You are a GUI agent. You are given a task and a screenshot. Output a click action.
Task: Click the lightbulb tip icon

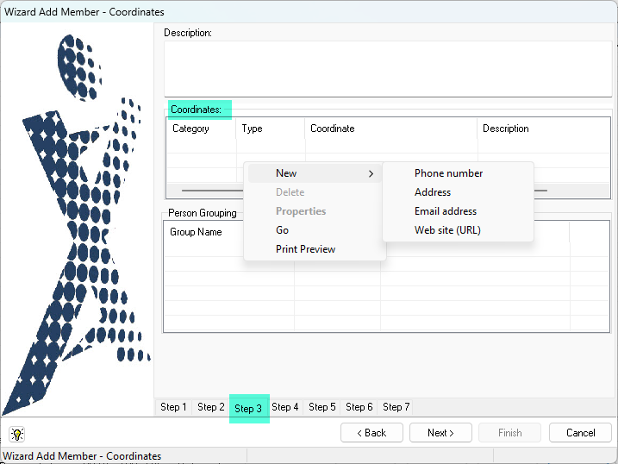[x=17, y=434]
